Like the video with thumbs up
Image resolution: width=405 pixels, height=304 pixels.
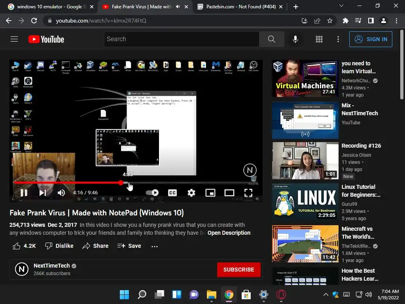click(x=24, y=246)
